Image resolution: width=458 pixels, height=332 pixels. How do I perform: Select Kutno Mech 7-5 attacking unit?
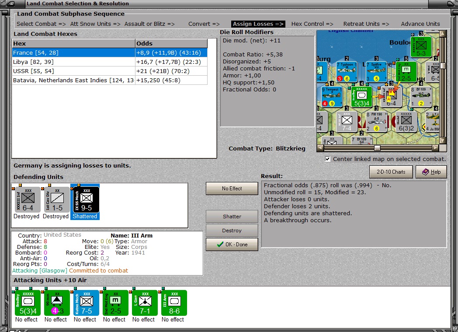tap(86, 303)
